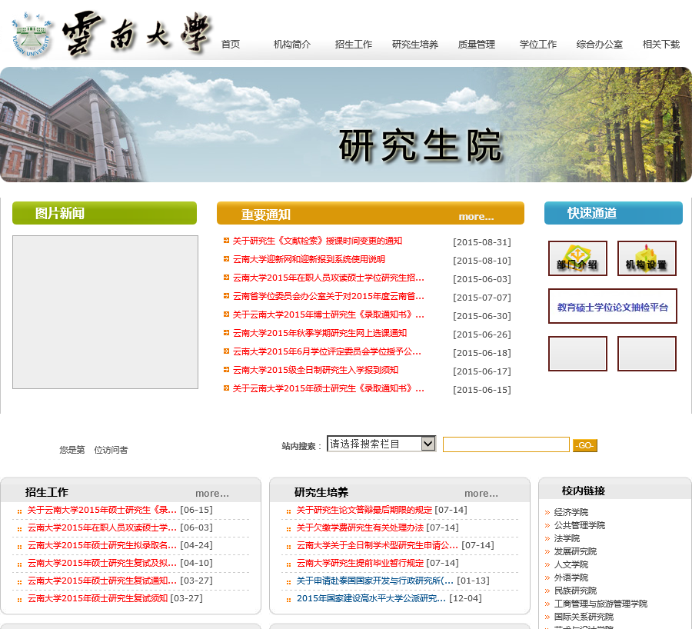Open the 公共管理学院 campus link
The image size is (692, 629).
click(x=580, y=525)
